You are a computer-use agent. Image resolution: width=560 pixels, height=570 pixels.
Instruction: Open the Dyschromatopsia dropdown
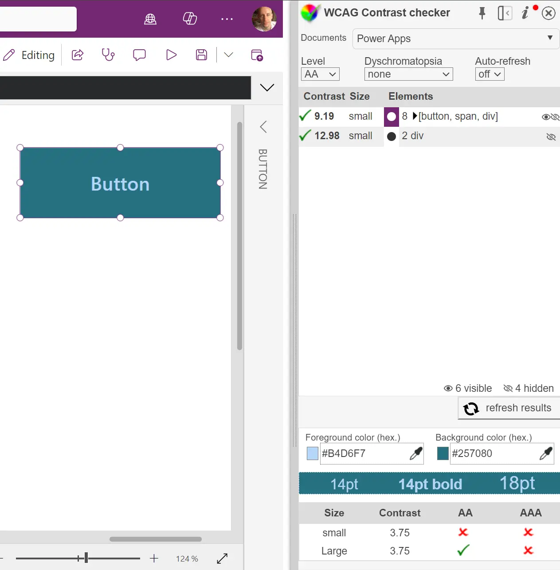click(408, 74)
